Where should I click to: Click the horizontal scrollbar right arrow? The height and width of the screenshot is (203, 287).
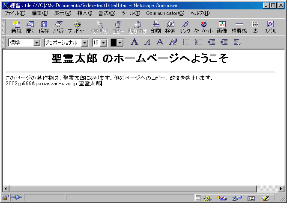[x=281, y=188]
